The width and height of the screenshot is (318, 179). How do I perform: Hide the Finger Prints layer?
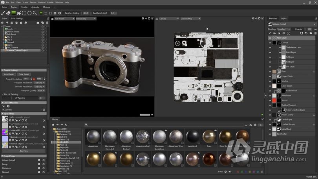pos(270,76)
